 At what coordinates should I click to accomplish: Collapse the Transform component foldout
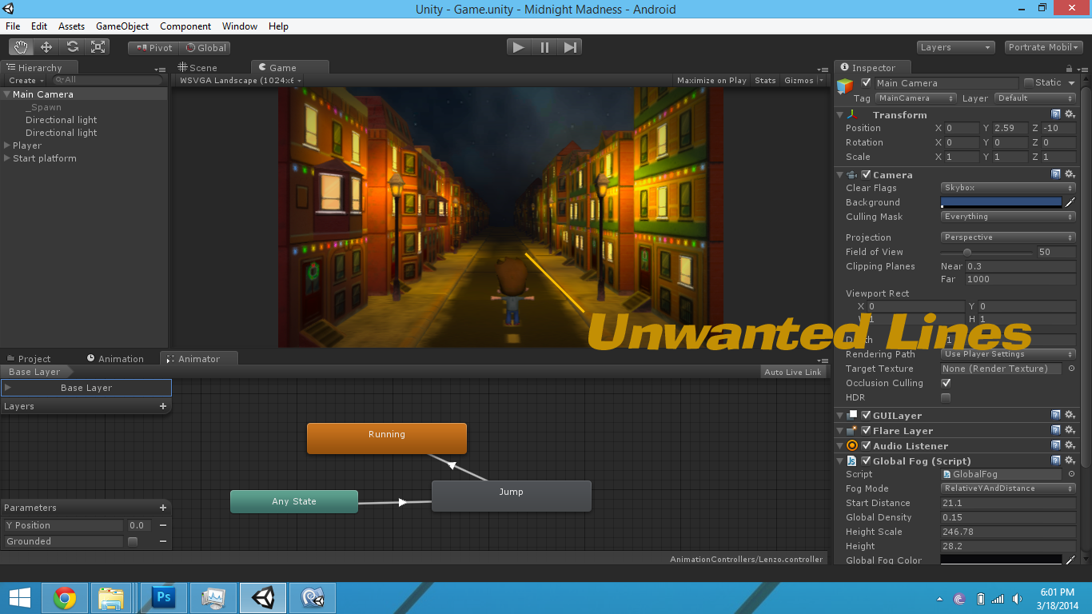point(839,115)
